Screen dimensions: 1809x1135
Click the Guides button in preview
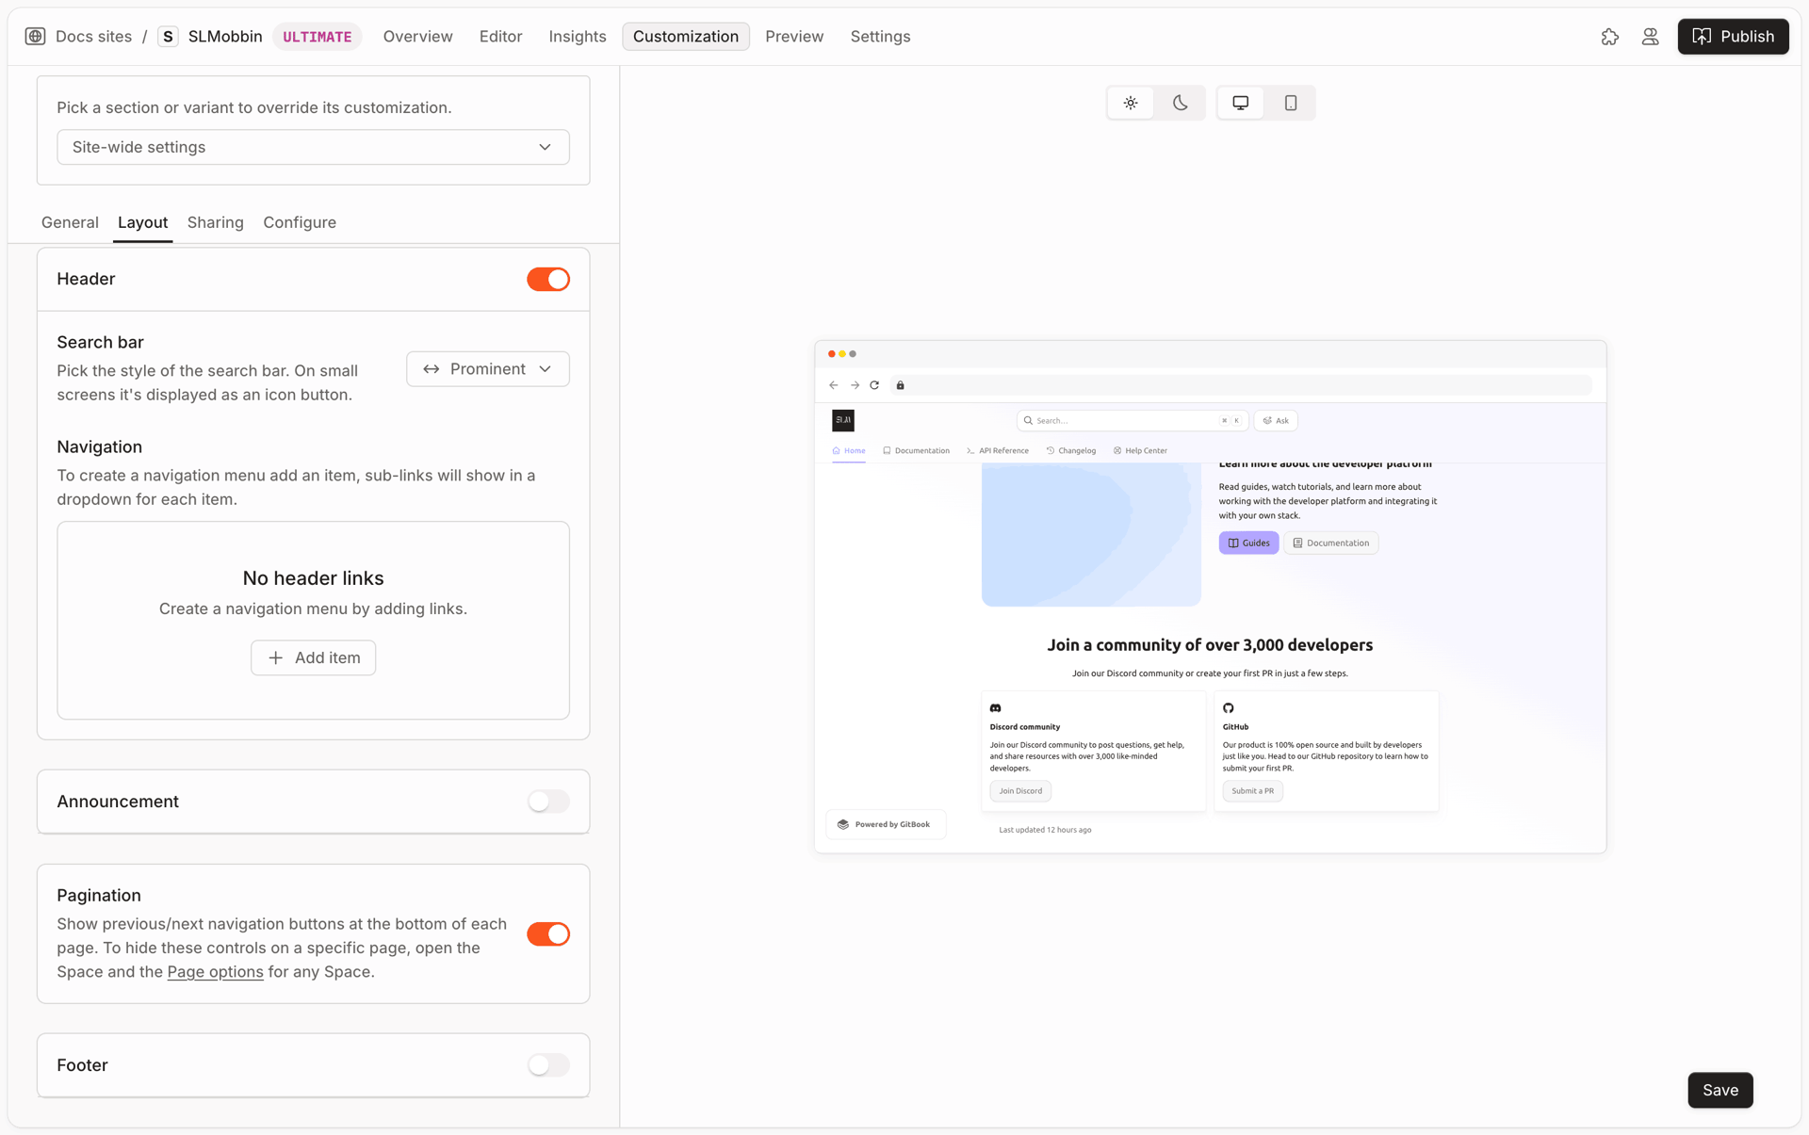click(x=1248, y=543)
